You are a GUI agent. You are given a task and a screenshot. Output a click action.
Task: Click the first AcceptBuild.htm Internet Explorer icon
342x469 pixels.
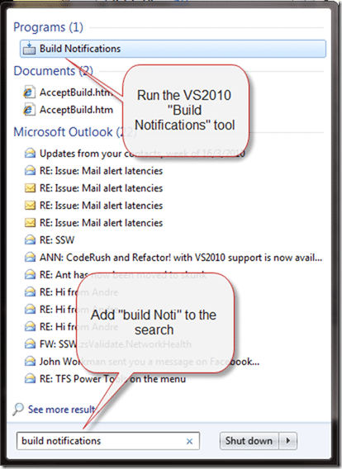[x=29, y=92]
